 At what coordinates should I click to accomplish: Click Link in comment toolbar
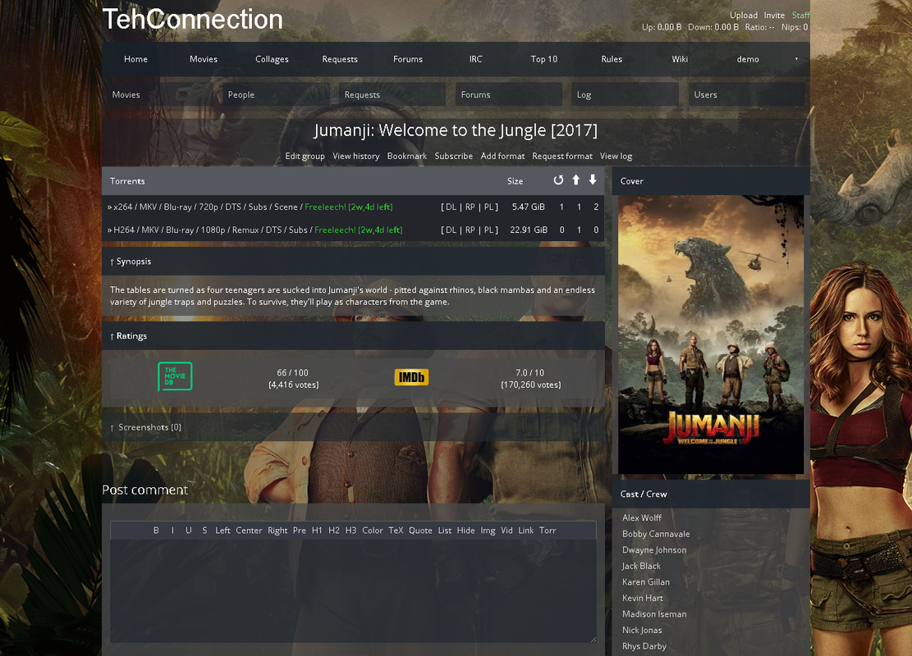(526, 531)
